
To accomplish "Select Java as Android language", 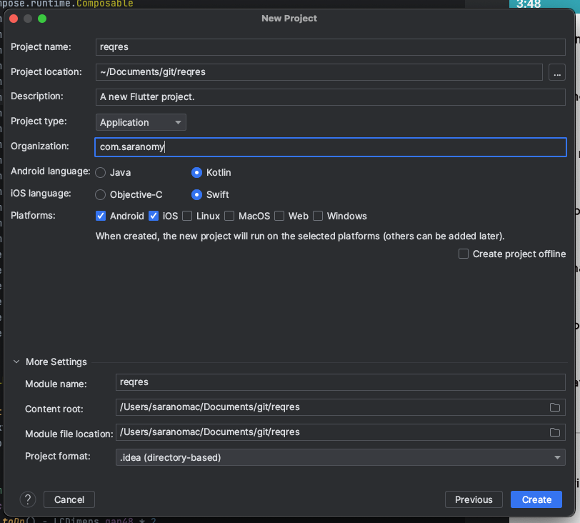I will [x=100, y=173].
